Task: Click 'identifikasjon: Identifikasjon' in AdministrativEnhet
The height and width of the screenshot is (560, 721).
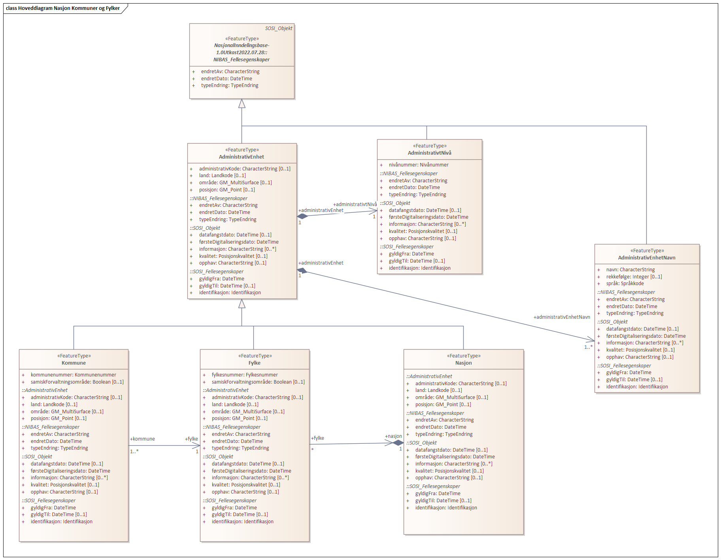Action: tap(230, 293)
